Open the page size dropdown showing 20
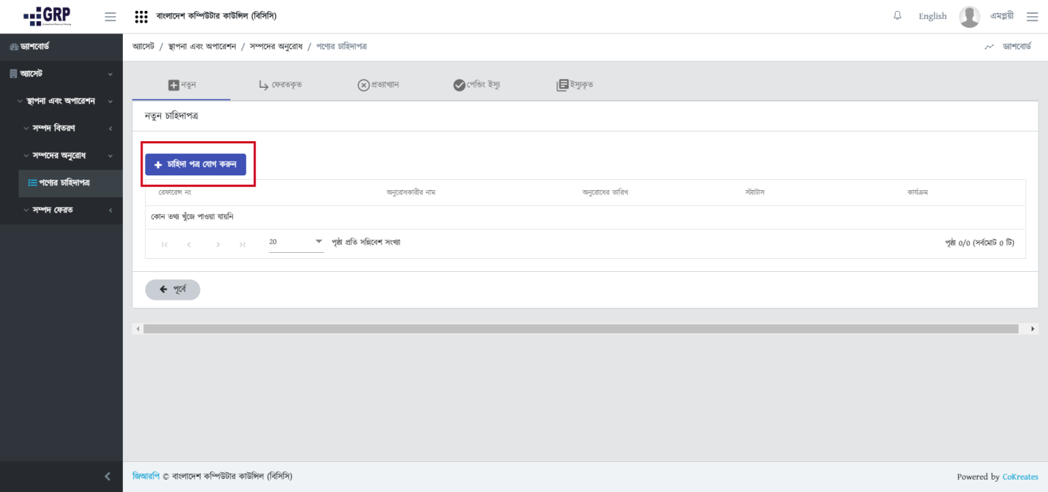 (296, 242)
